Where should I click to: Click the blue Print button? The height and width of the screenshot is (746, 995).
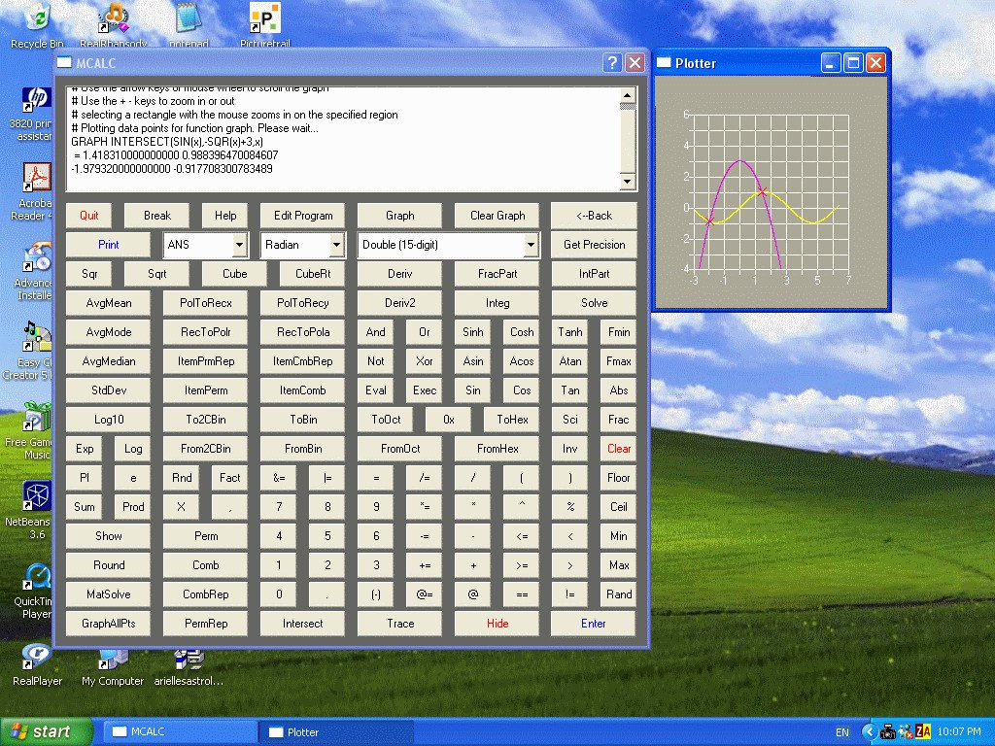pyautogui.click(x=109, y=245)
